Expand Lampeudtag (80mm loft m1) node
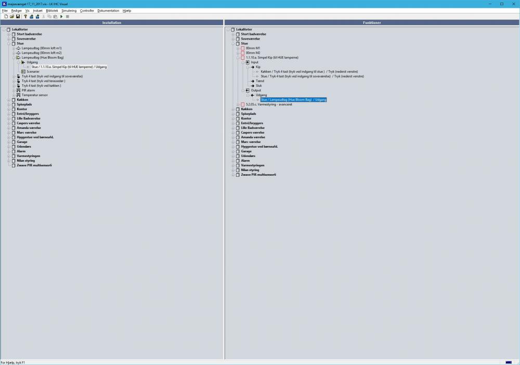This screenshot has height=365, width=520. pyautogui.click(x=14, y=48)
